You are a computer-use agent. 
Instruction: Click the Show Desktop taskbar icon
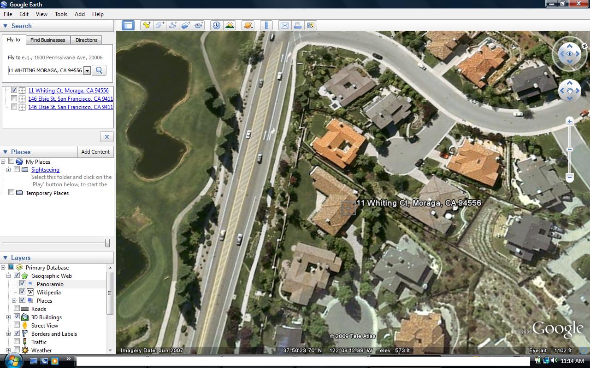34,361
